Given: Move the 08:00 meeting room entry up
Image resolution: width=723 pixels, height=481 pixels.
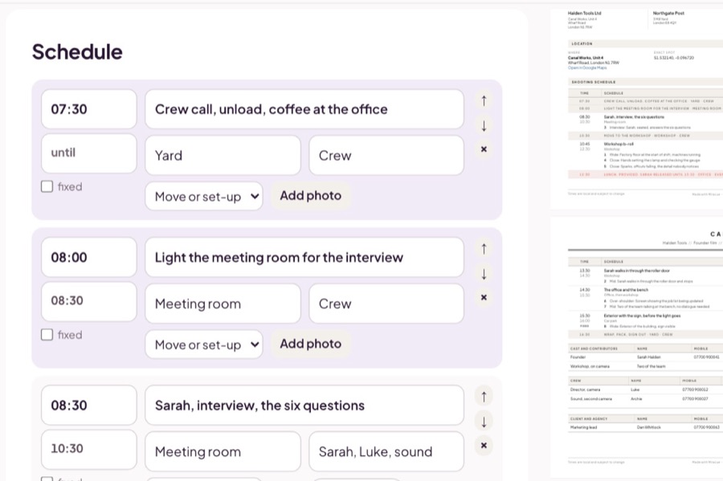Looking at the screenshot, I should pos(484,249).
